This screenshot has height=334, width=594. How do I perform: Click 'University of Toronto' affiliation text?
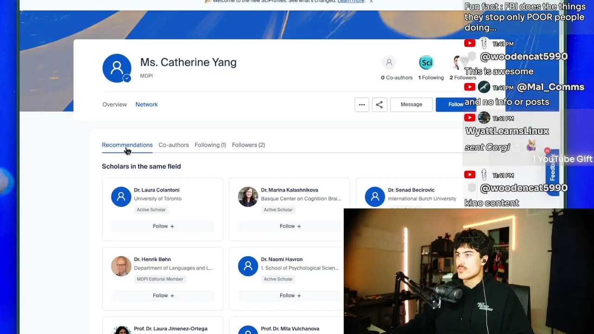(158, 199)
